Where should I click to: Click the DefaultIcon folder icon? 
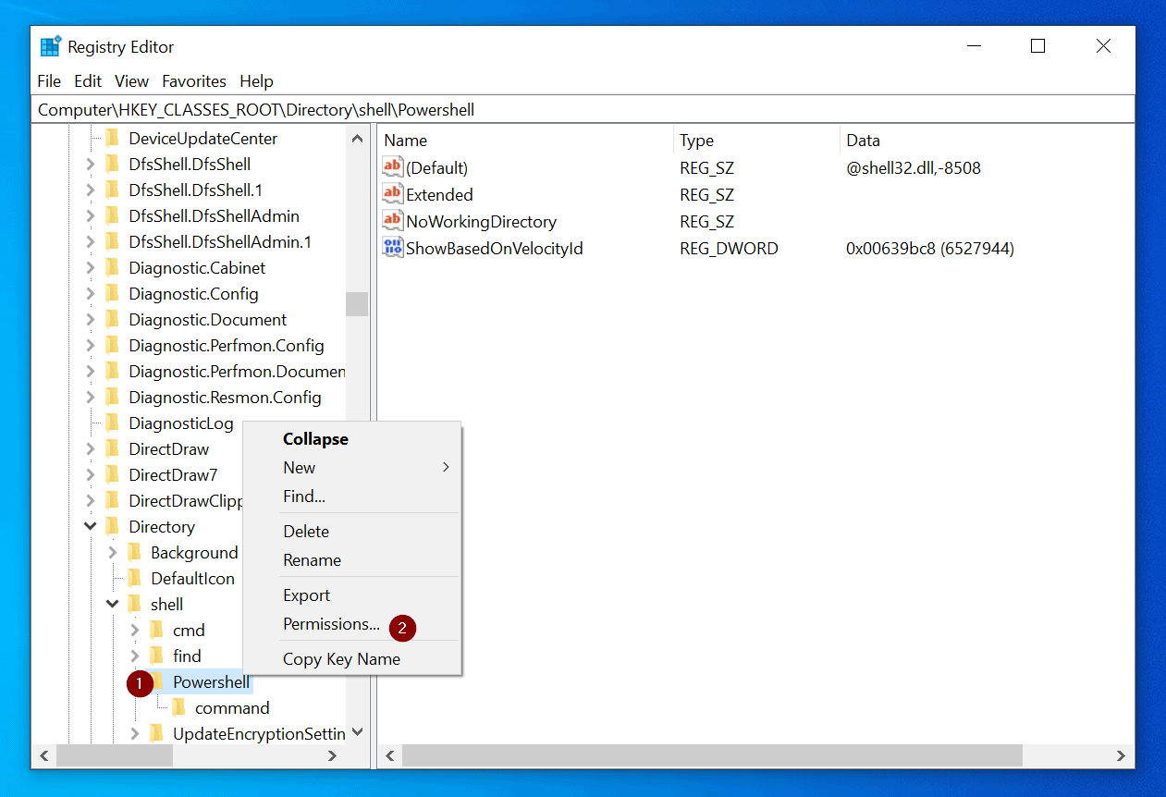(x=135, y=578)
